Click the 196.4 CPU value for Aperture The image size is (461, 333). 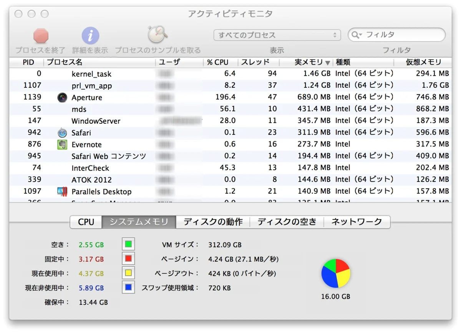pyautogui.click(x=226, y=97)
